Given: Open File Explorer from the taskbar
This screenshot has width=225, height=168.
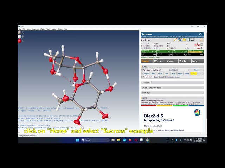Looking at the screenshot, I should pos(119,140).
